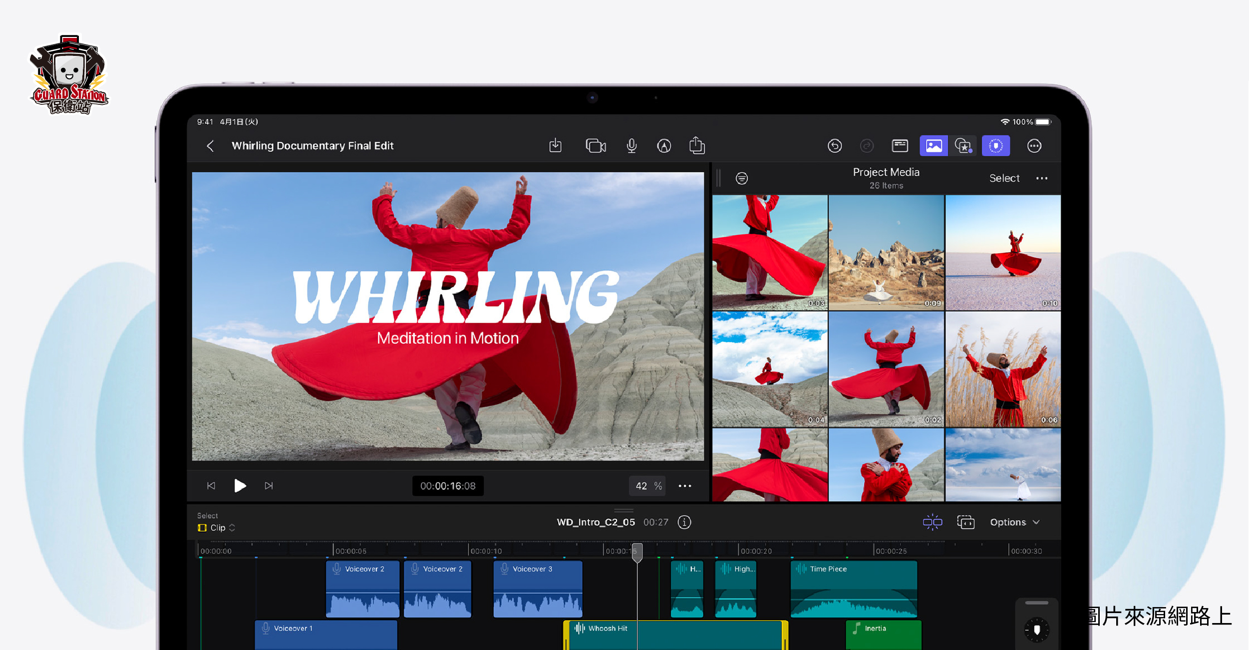
Task: Click the Wi-Fi status icon
Action: coord(1005,122)
